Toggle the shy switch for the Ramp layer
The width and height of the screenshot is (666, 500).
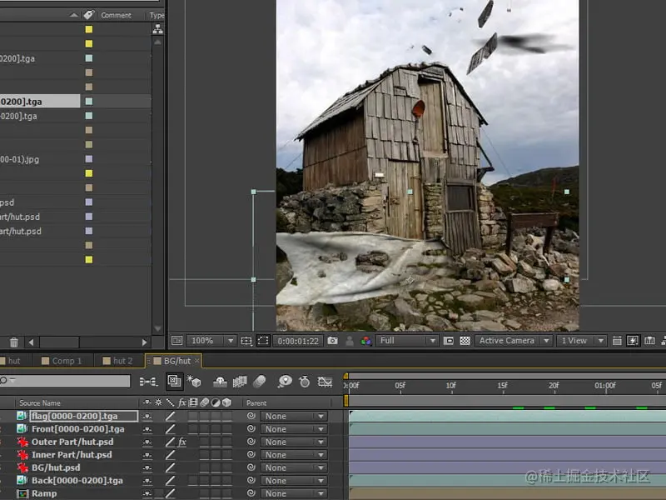148,493
